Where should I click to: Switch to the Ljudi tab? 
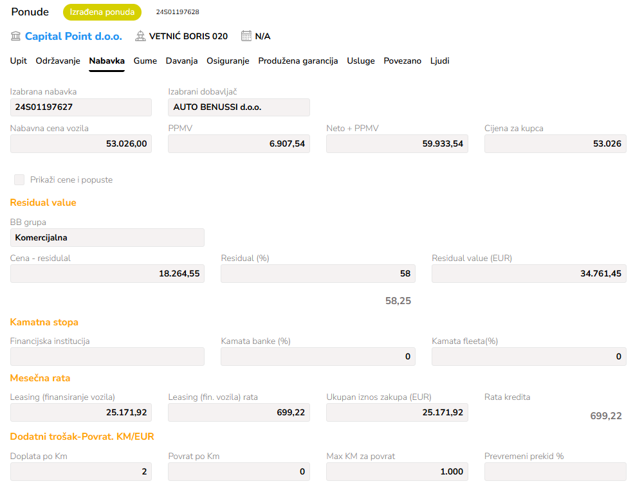[x=439, y=61]
